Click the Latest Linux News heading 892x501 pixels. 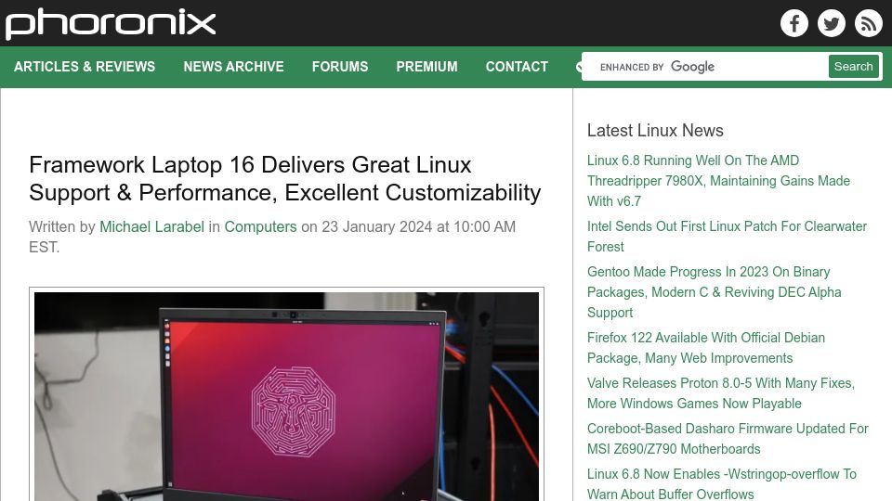pos(655,131)
